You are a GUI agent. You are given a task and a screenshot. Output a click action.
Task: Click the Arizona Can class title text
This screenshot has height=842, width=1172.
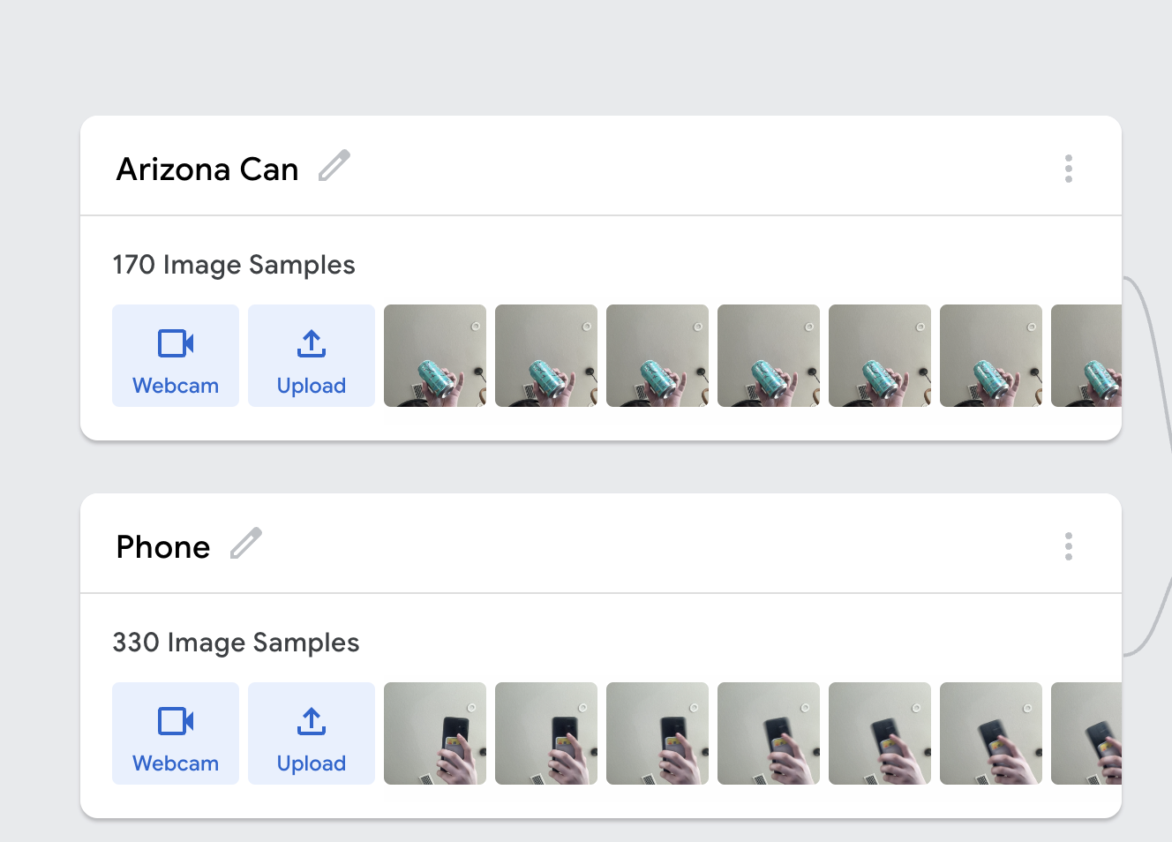(x=207, y=169)
